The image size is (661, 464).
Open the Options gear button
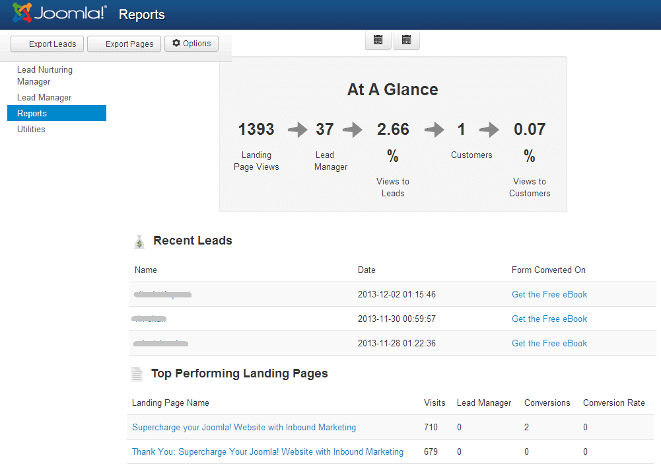point(191,44)
